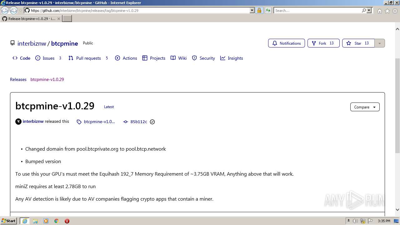This screenshot has height=225, width=400.
Task: Switch to the Projects tab
Action: point(154,58)
